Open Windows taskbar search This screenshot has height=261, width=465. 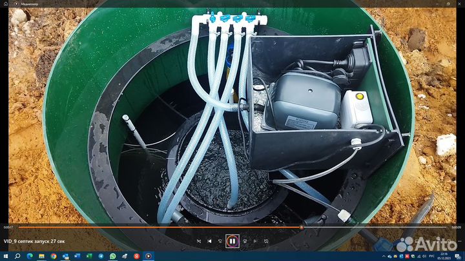click(17, 256)
